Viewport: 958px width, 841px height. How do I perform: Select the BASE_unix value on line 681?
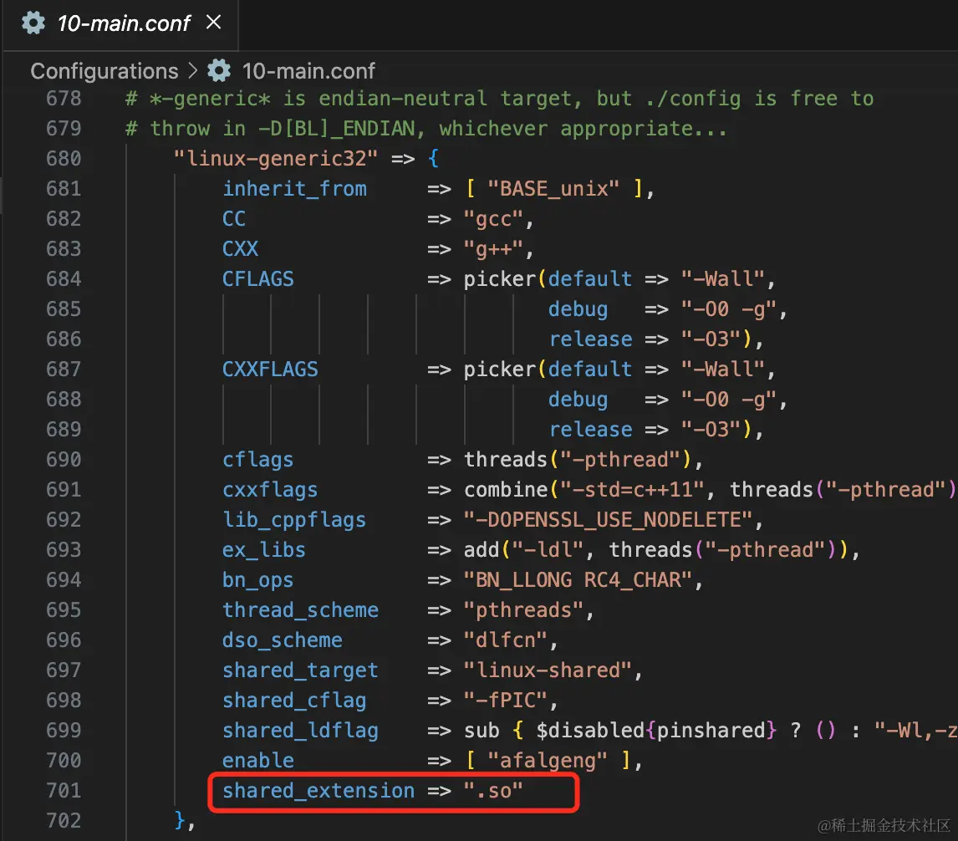click(553, 188)
